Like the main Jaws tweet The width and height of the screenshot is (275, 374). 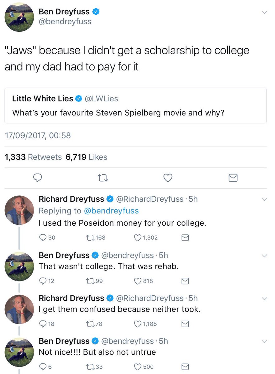pyautogui.click(x=168, y=178)
